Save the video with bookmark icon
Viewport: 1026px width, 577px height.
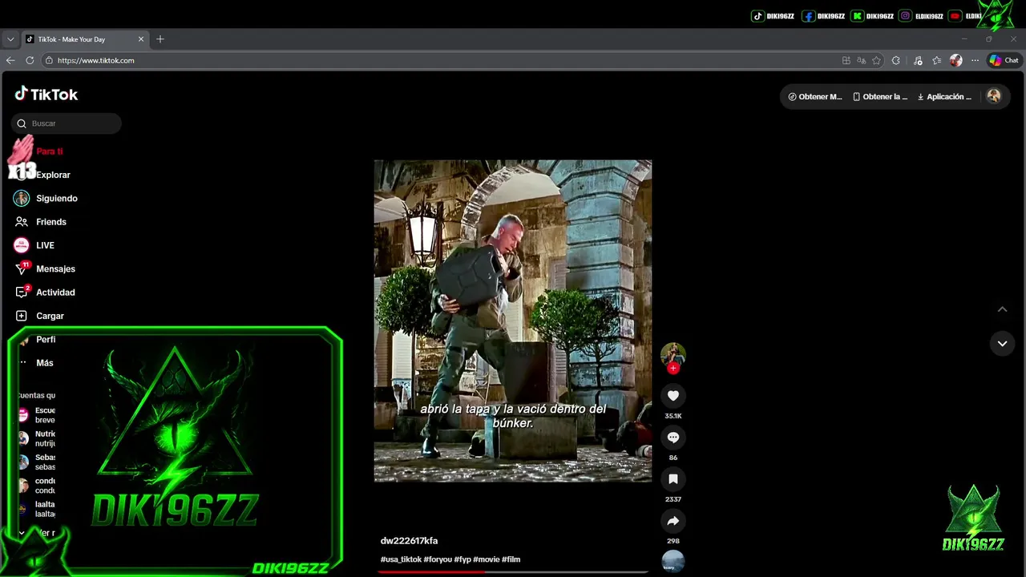point(673,478)
